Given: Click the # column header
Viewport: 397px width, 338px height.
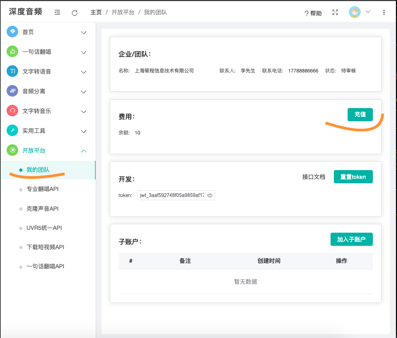Looking at the screenshot, I should [131, 261].
